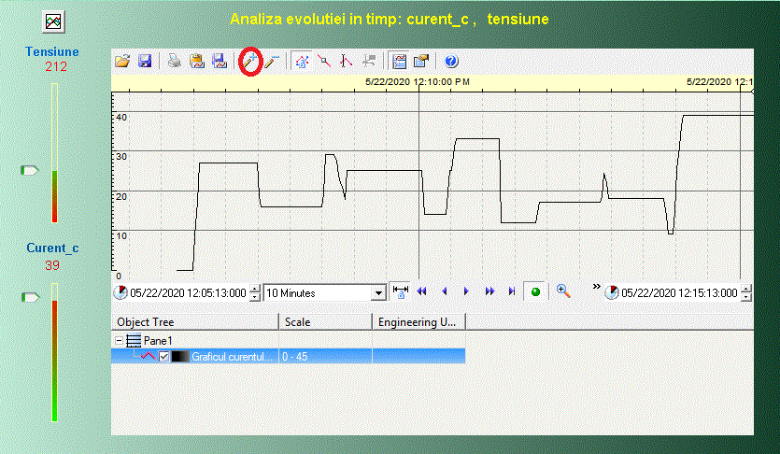Image resolution: width=780 pixels, height=454 pixels.
Task: Expand the double-chevron toolbar overflow
Action: tap(596, 287)
